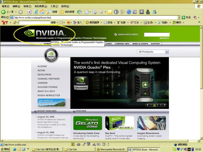Click next-slide arrow in banner control
This screenshot has width=203, height=152.
[165, 105]
